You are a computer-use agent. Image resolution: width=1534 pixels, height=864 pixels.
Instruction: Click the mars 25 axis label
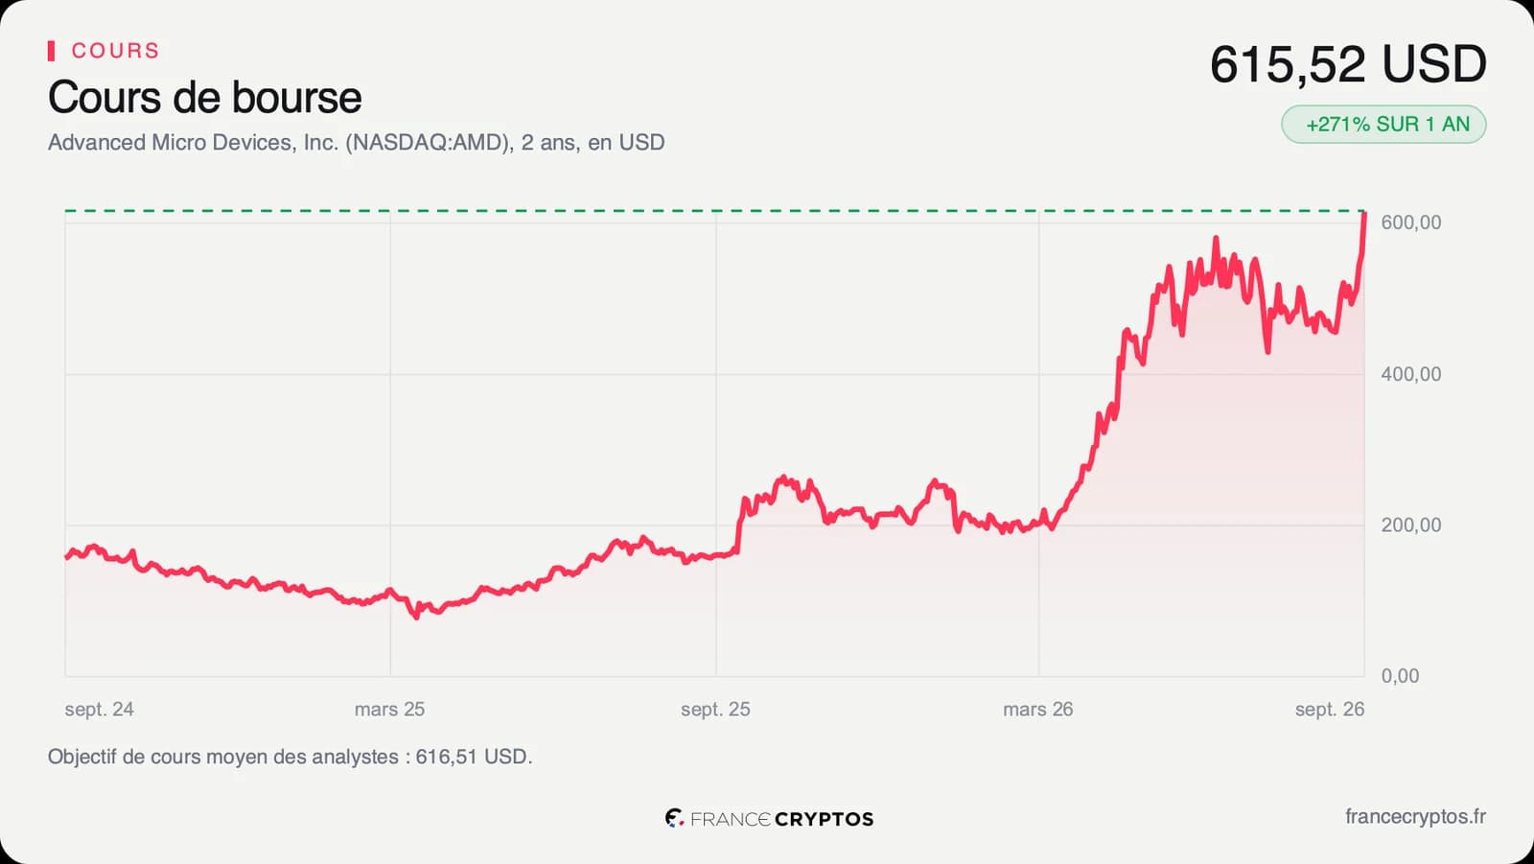[x=389, y=710]
